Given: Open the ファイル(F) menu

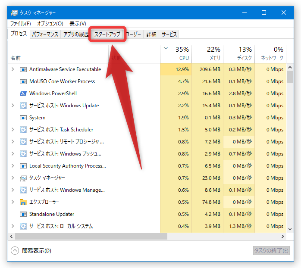Looking at the screenshot, I should tap(21, 24).
